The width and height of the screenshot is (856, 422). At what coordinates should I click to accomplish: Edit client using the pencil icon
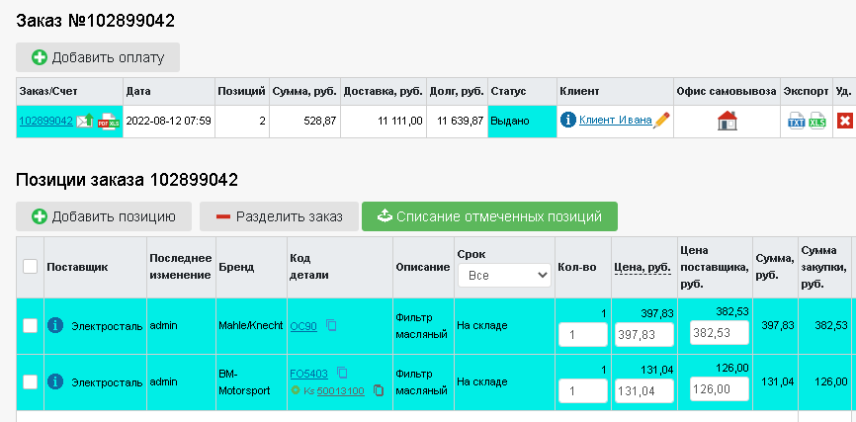tap(661, 120)
